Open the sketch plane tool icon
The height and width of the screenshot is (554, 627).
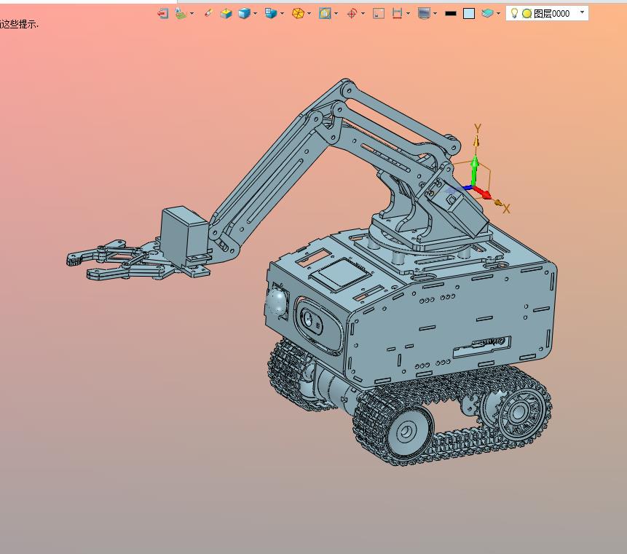(181, 14)
